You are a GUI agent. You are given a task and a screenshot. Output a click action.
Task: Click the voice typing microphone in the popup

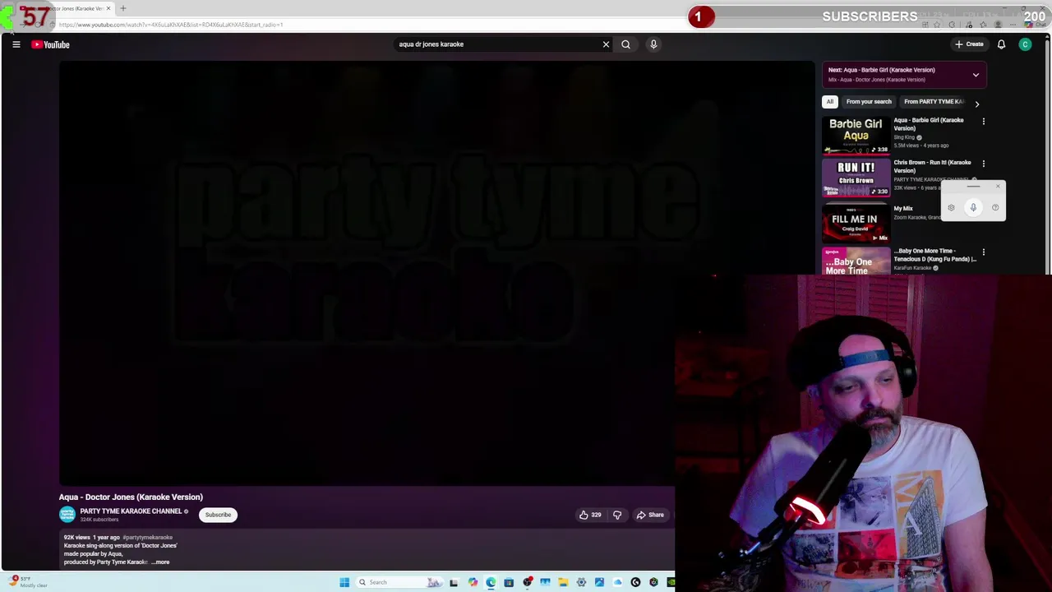pyautogui.click(x=973, y=207)
